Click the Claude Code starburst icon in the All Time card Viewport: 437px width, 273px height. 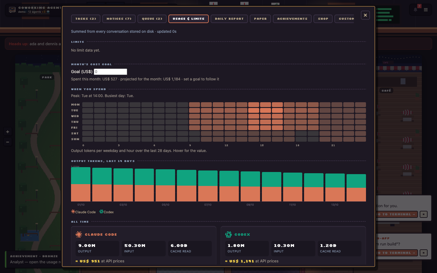tap(79, 234)
